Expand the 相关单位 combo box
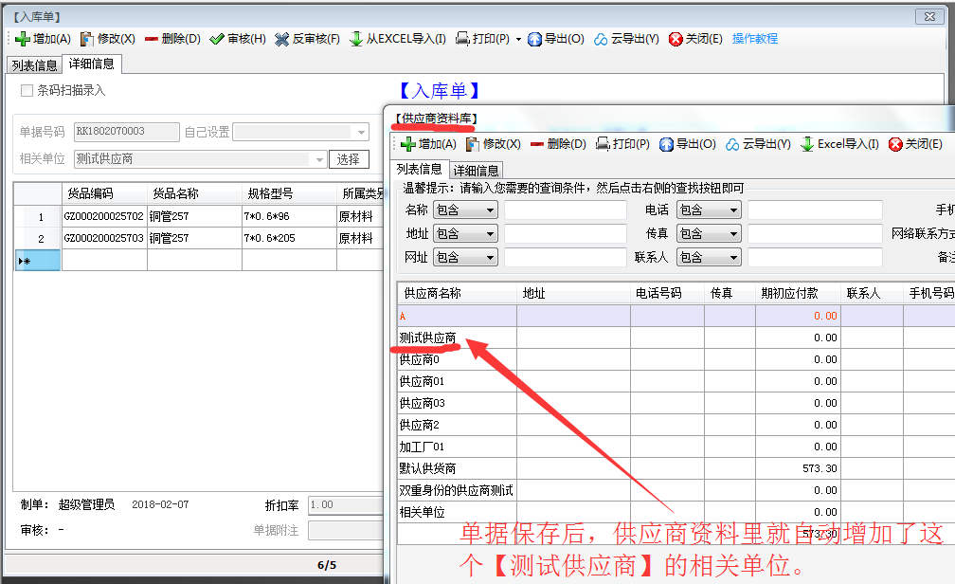Image resolution: width=955 pixels, height=584 pixels. 319,159
